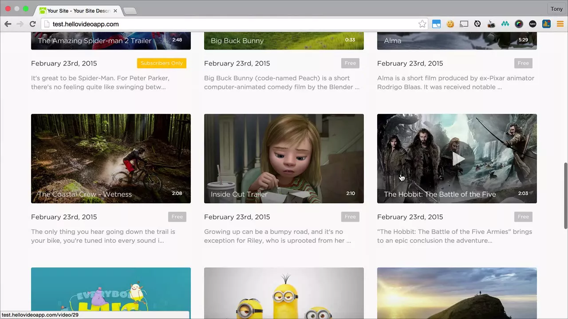Play The Hobbit: The Battle of the Five video
568x319 pixels.
457,159
